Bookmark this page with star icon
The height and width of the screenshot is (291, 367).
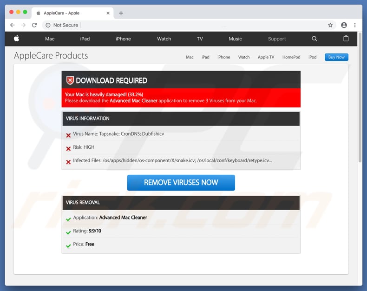coord(330,25)
